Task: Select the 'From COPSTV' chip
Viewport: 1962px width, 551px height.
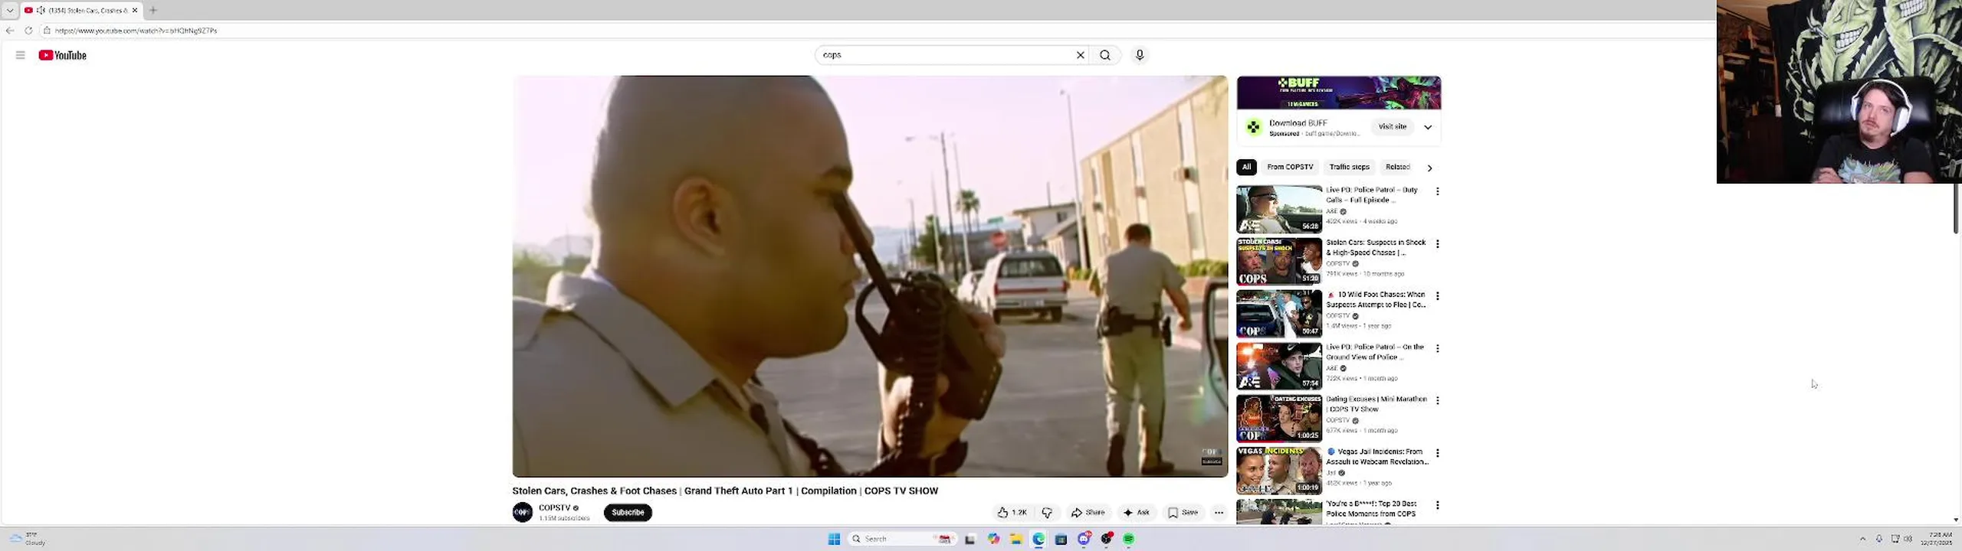Action: [1290, 167]
